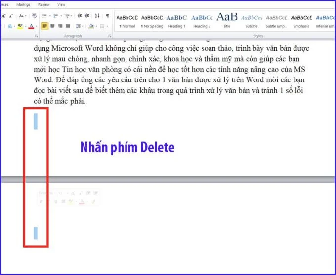Clear formatting with the eraser icon
This screenshot has width=336, height=275.
click(34, 16)
